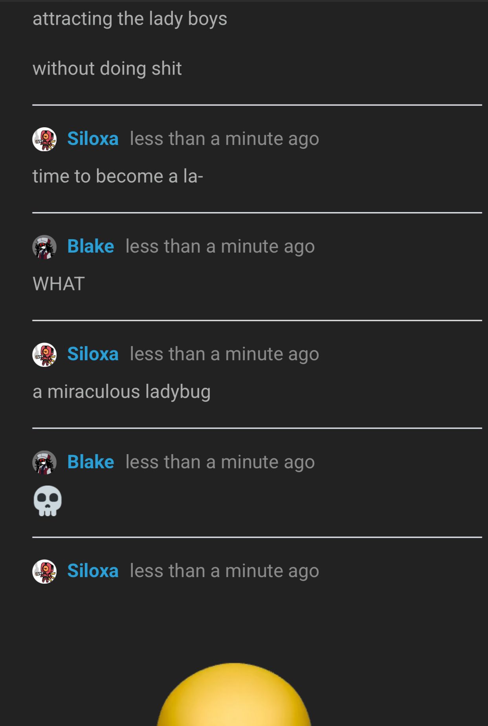The height and width of the screenshot is (726, 488).
Task: Click the skull emoji in Blake's message
Action: (x=48, y=501)
